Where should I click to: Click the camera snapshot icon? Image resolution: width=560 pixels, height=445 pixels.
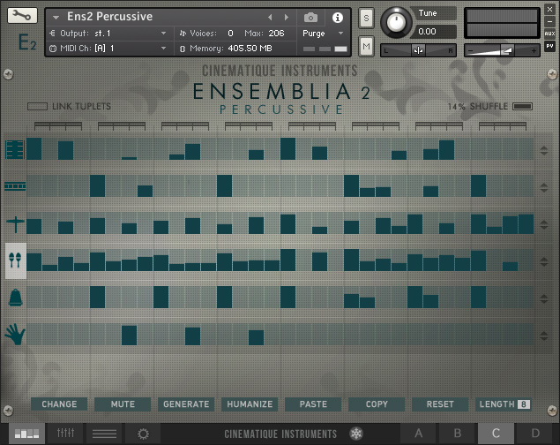310,18
